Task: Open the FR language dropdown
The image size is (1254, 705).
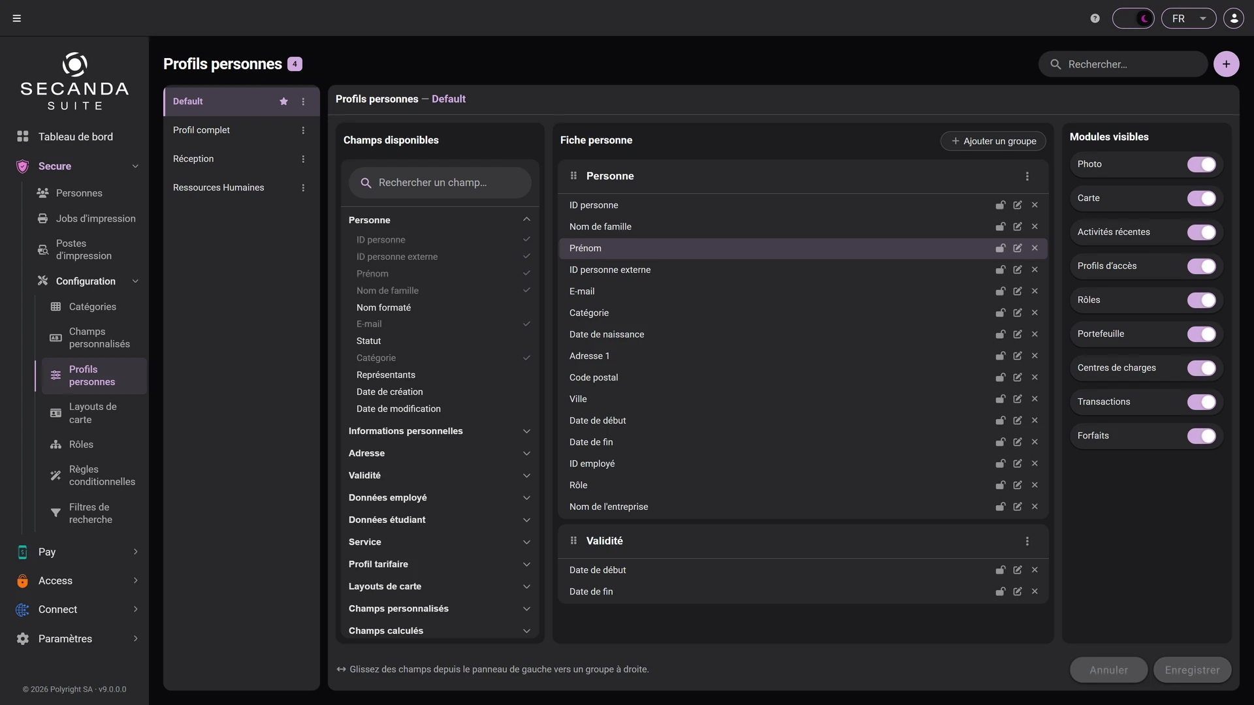Action: pos(1189,18)
